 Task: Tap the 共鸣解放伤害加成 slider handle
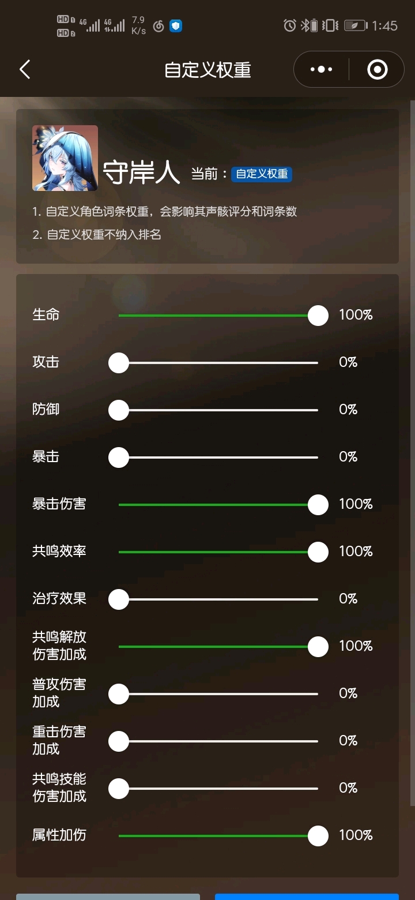coord(318,647)
